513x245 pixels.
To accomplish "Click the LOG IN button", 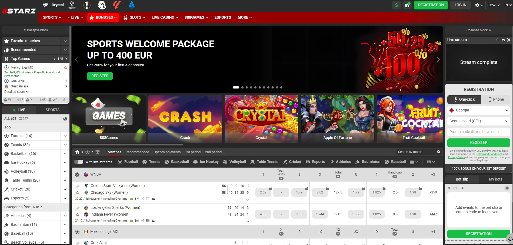I will coord(460,5).
